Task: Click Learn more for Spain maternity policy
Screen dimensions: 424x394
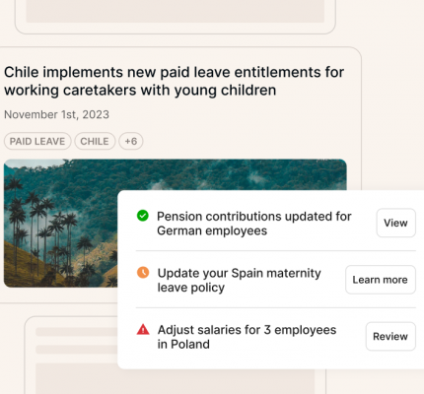Action: click(381, 280)
